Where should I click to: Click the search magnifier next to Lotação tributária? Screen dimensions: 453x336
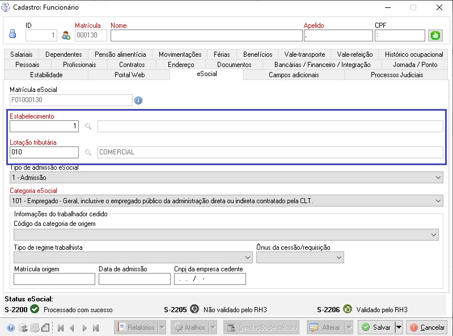tap(88, 152)
